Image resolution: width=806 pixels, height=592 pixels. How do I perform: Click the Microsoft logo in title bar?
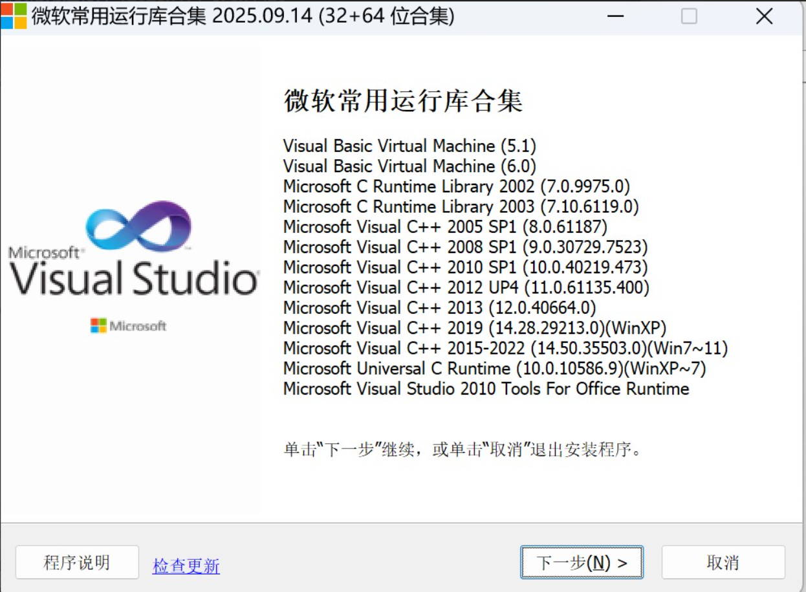pos(14,16)
